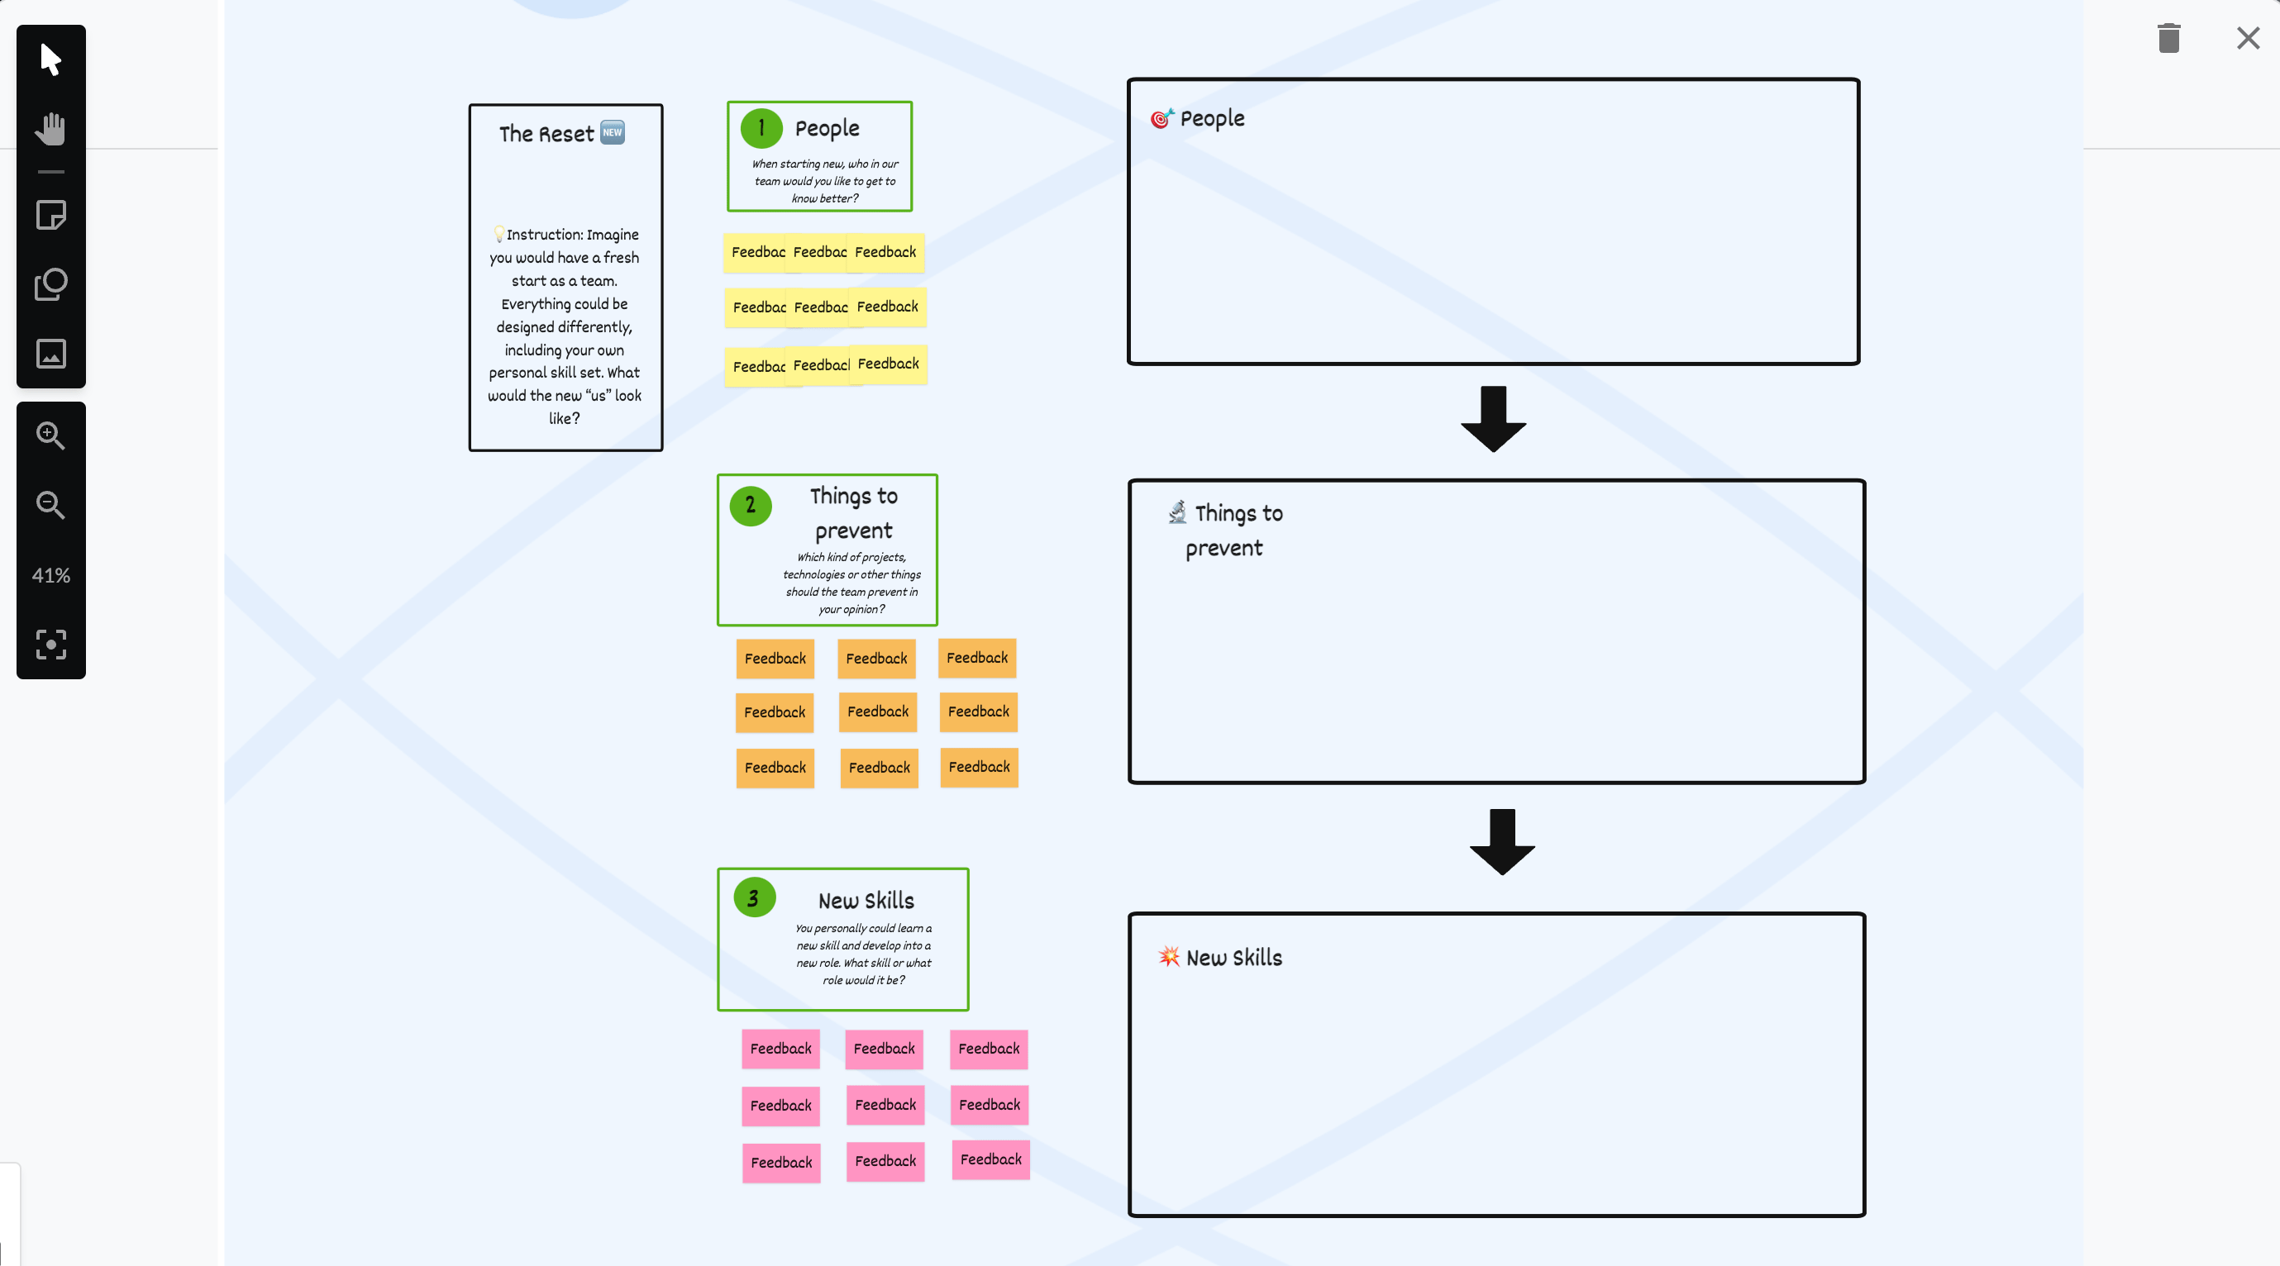The image size is (2280, 1266).
Task: Click the 41% zoom level indicator
Action: pyautogui.click(x=51, y=575)
